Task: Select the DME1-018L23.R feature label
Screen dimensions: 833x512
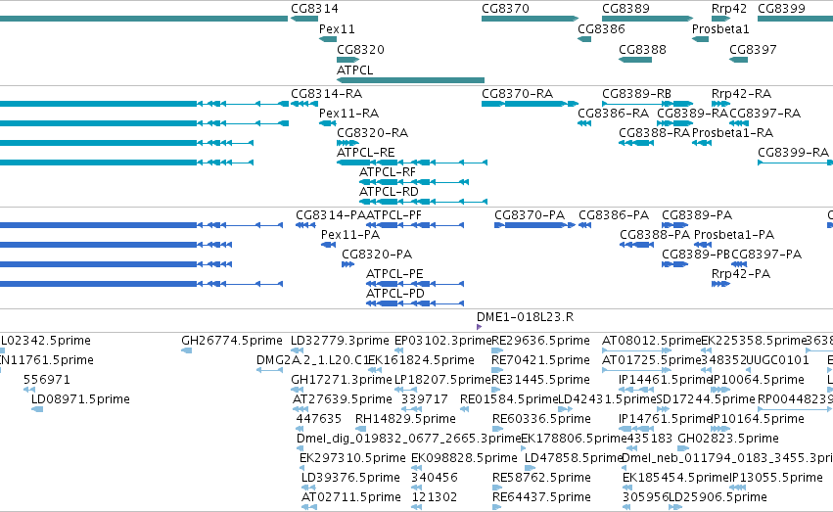Action: pos(525,317)
